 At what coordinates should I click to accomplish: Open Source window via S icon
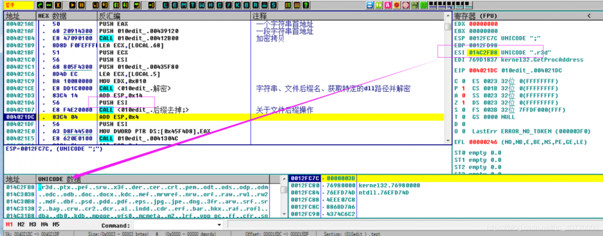point(273,5)
